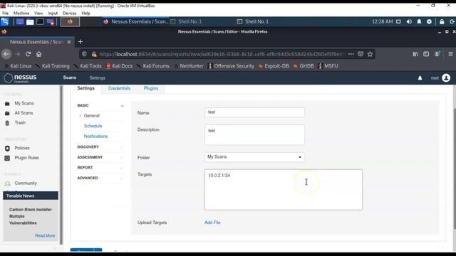456x256 pixels.
Task: Click the Save to Pocket icon
Action: point(361,54)
